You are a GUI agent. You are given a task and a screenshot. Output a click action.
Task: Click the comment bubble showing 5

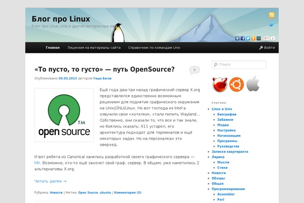(x=195, y=70)
